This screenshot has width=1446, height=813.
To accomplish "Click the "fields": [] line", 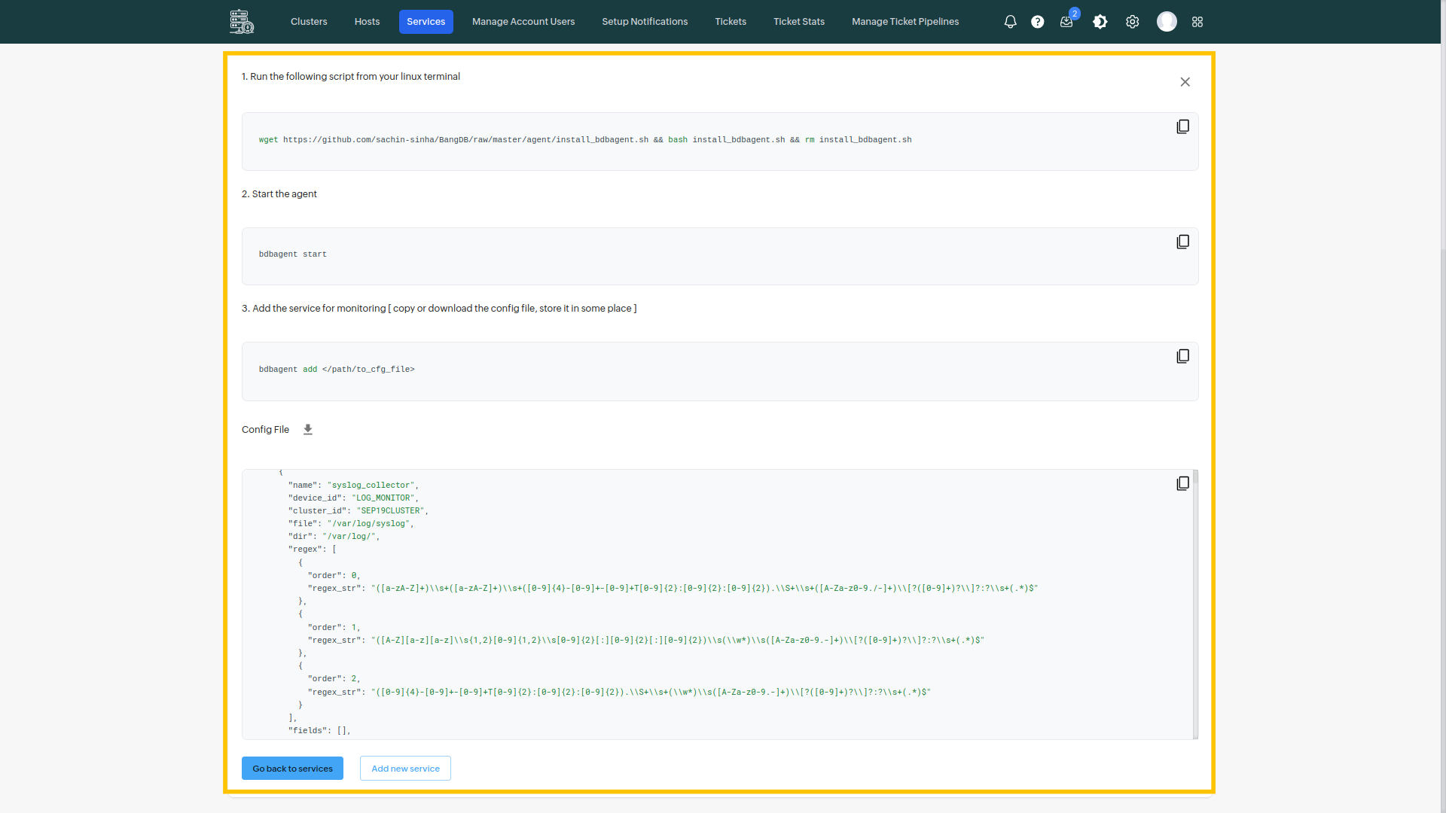I will pyautogui.click(x=319, y=731).
